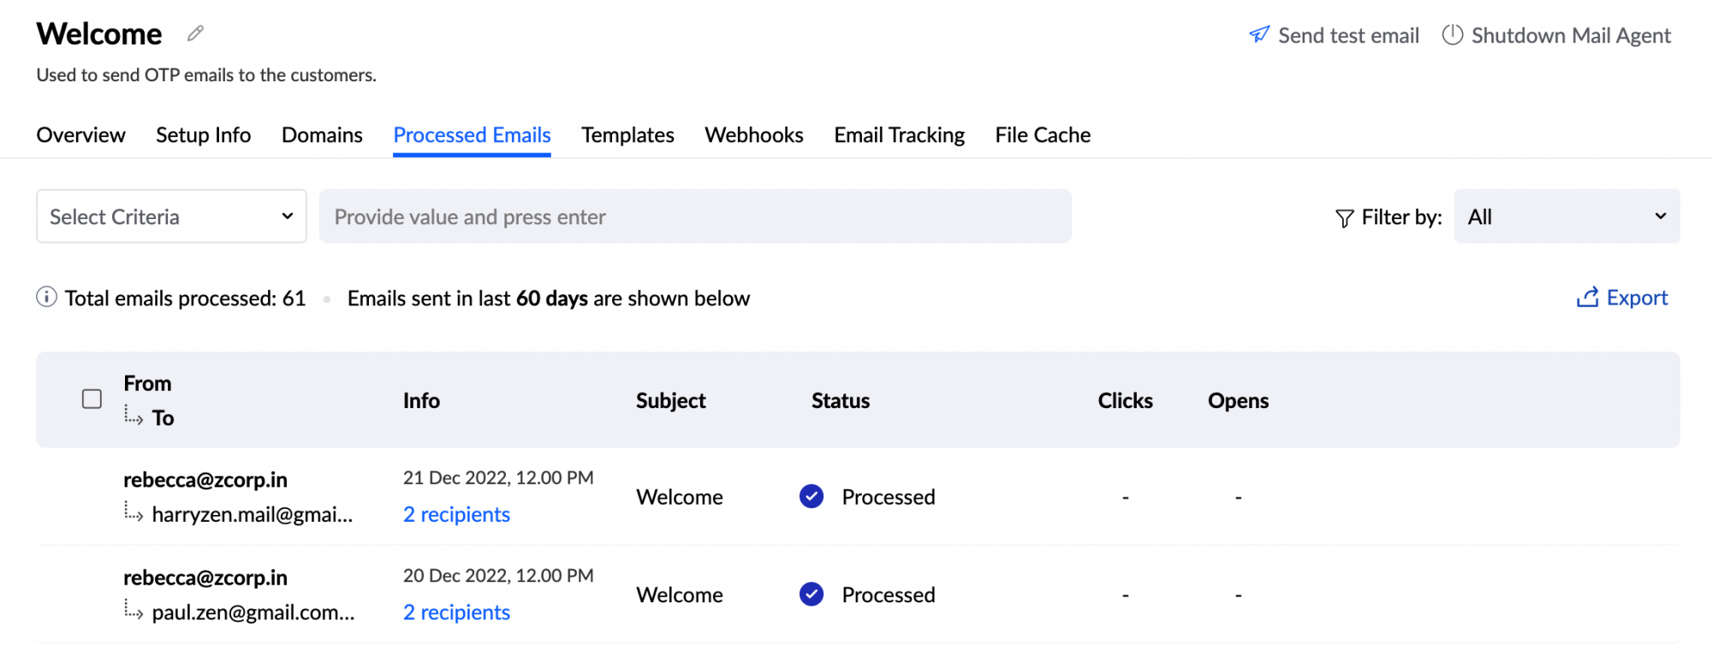Click the power icon for Shutdown Mail Agent

pyautogui.click(x=1453, y=35)
